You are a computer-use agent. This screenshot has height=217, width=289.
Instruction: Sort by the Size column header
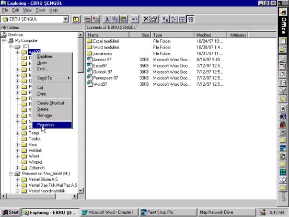click(140, 35)
